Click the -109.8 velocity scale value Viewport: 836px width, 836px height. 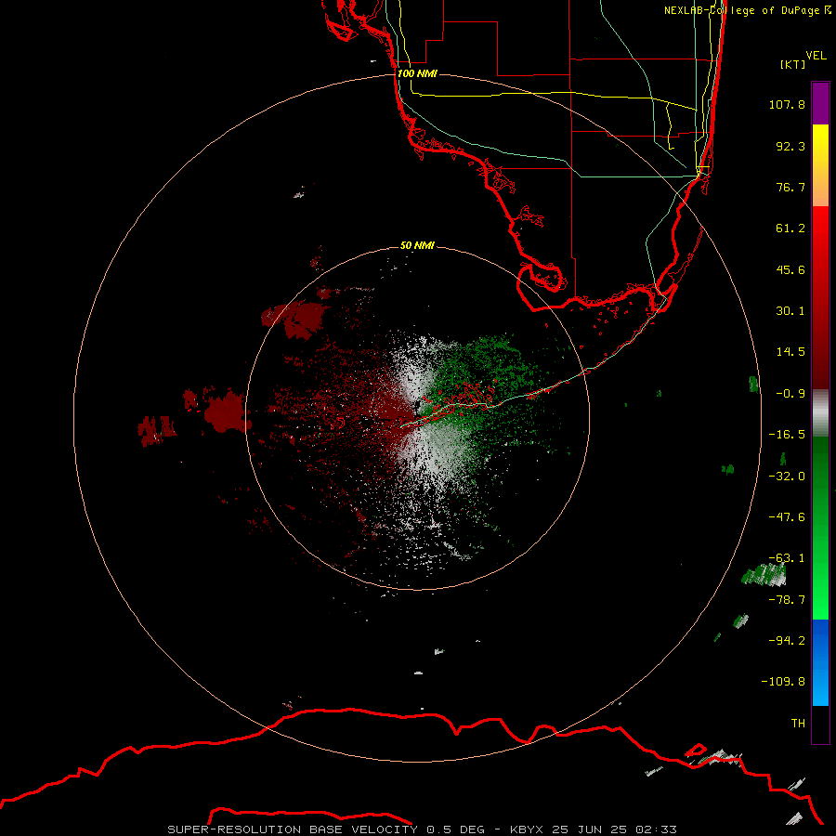783,682
